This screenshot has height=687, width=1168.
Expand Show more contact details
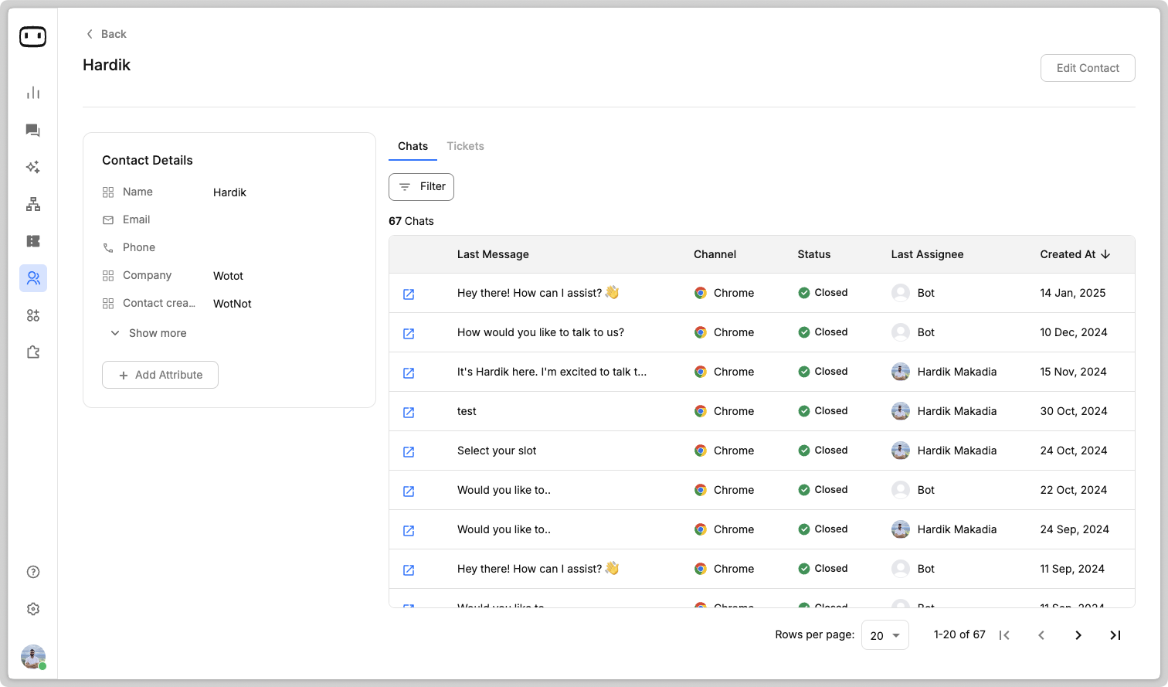[148, 333]
